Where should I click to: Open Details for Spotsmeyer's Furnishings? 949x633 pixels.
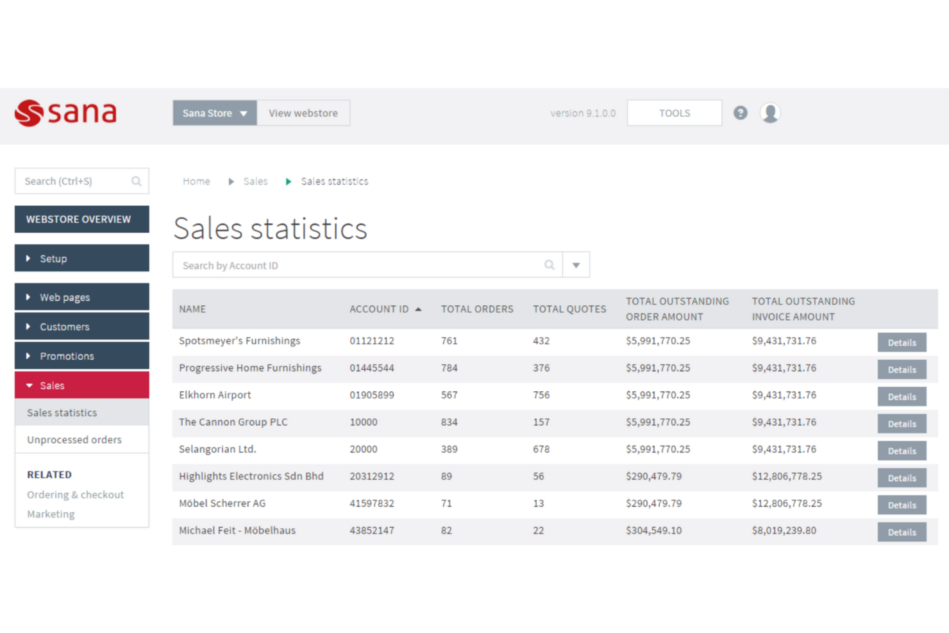(902, 342)
